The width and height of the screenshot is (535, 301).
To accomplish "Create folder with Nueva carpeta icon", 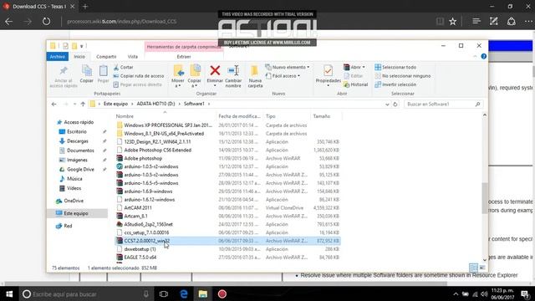I will coord(255,70).
